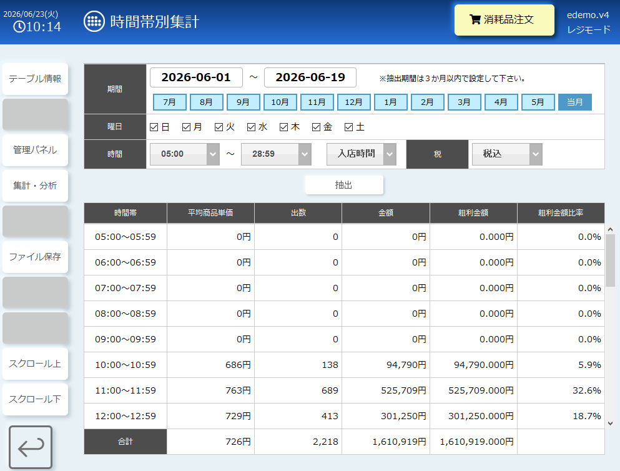Click the round grid menu icon

(94, 21)
